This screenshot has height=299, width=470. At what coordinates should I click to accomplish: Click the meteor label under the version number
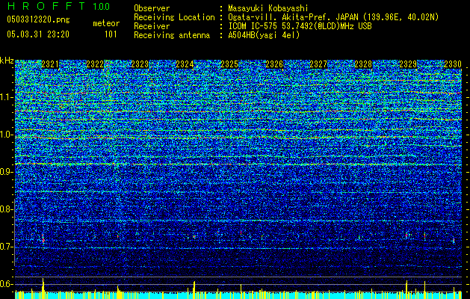105,23
